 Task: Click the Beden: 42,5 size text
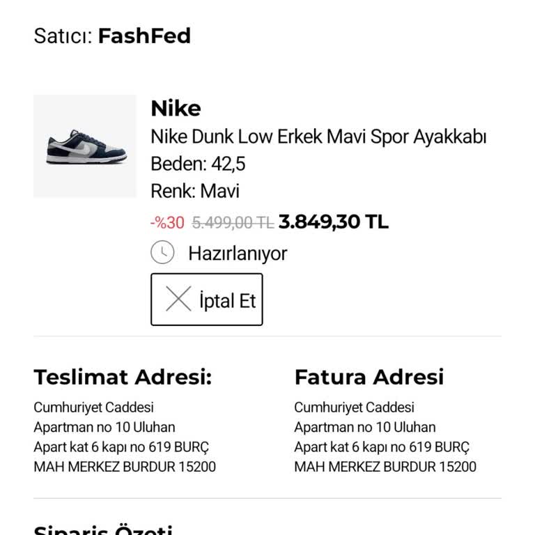[x=198, y=164]
